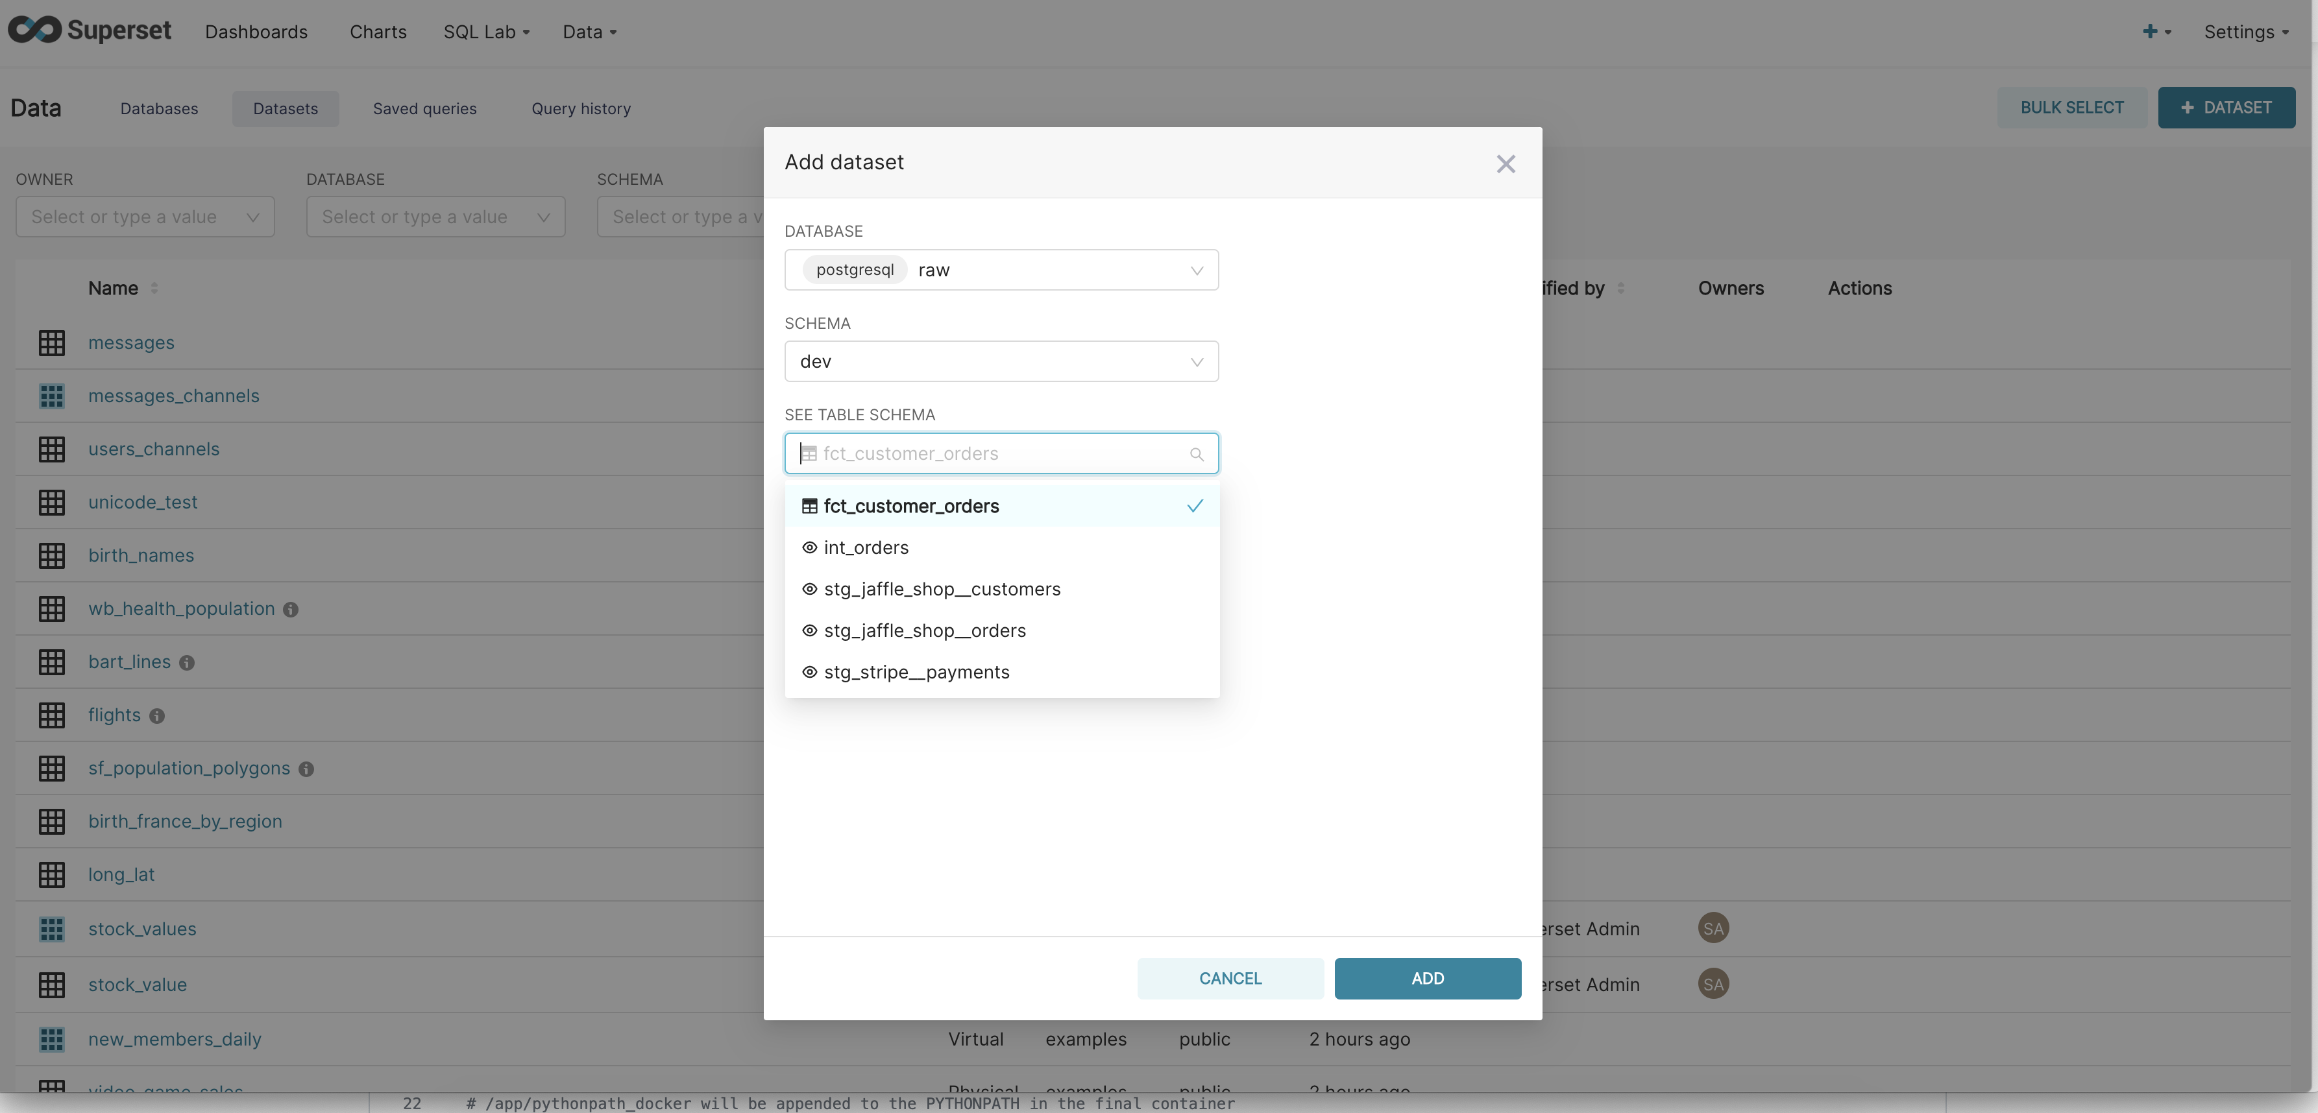Click the Superset logo icon
This screenshot has height=1113, width=2318.
click(x=36, y=30)
